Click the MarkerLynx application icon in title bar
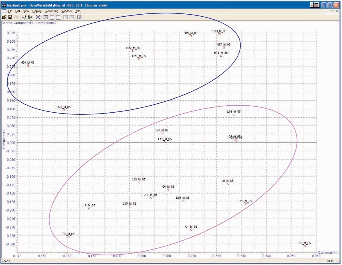The image size is (342, 265). (4, 5)
